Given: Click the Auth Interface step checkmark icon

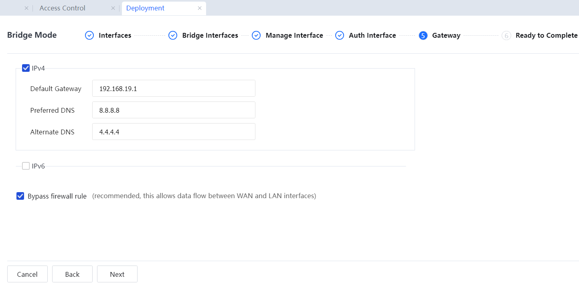Looking at the screenshot, I should [340, 35].
